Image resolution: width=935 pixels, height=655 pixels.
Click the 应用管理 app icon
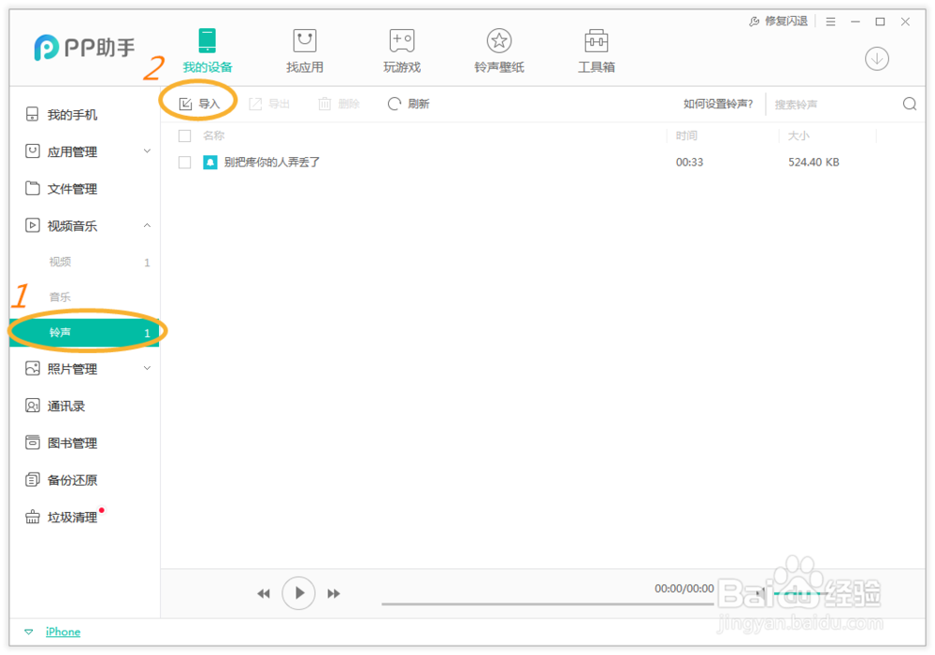[32, 150]
